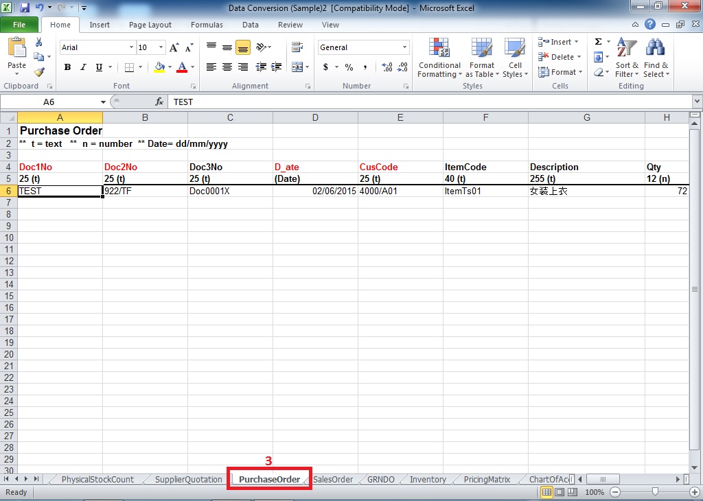The image size is (703, 501).
Task: Switch to Page Layout view in status bar
Action: [560, 492]
